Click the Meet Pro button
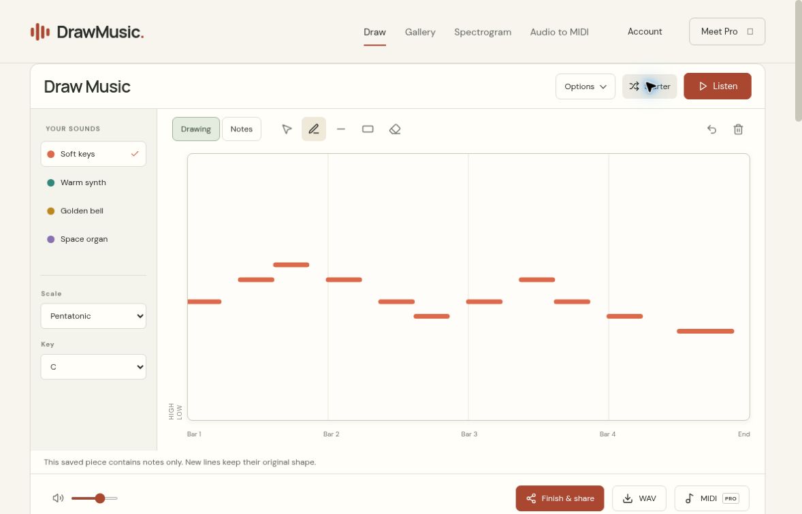The image size is (802, 514). point(727,32)
